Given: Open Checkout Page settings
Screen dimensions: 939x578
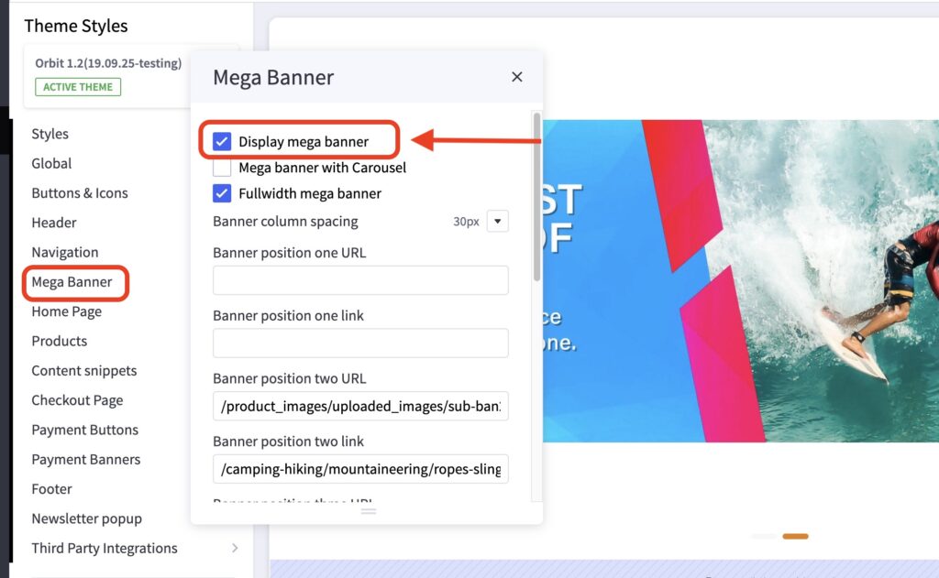Looking at the screenshot, I should pyautogui.click(x=77, y=400).
